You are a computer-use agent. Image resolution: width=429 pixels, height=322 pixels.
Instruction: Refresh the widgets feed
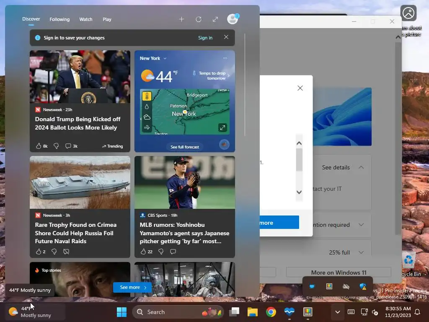pos(198,19)
